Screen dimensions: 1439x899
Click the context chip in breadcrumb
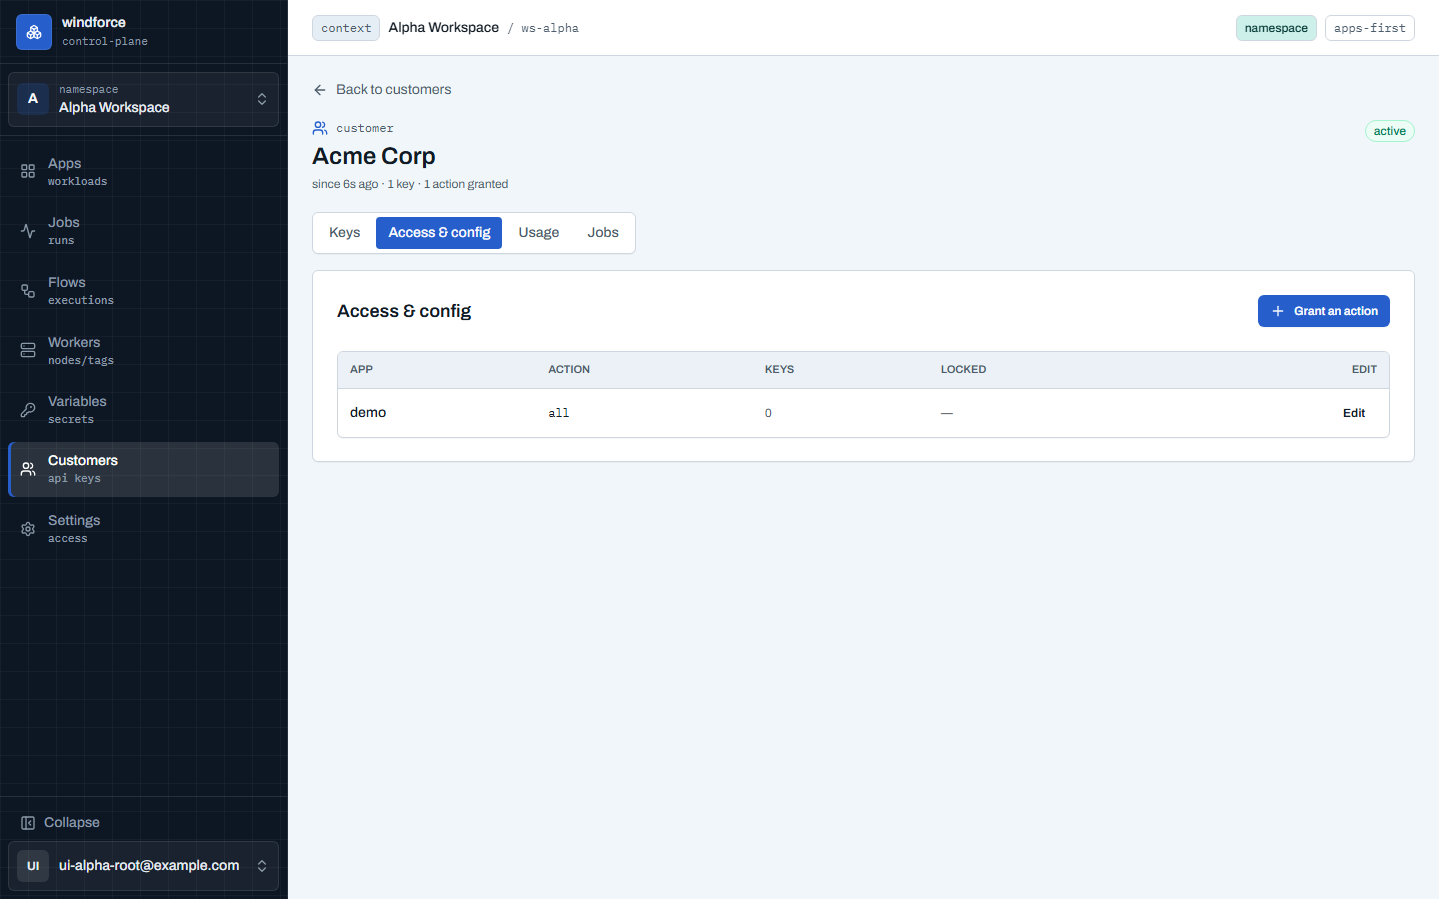[x=346, y=28]
